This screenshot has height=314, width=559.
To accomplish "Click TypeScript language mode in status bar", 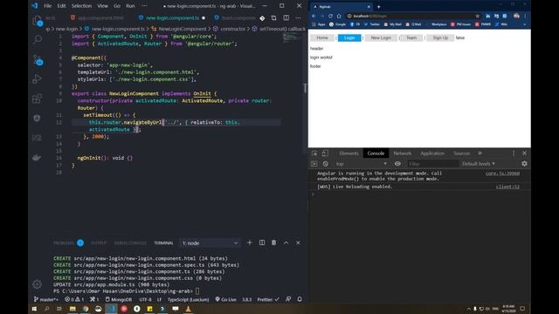I will click(189, 299).
